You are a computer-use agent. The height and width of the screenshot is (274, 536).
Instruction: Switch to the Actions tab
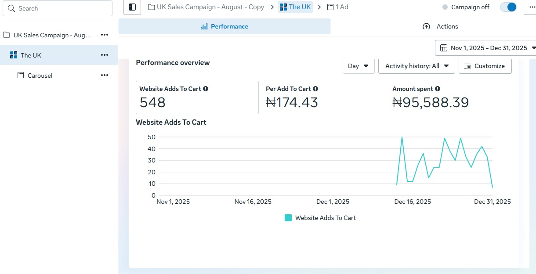440,26
